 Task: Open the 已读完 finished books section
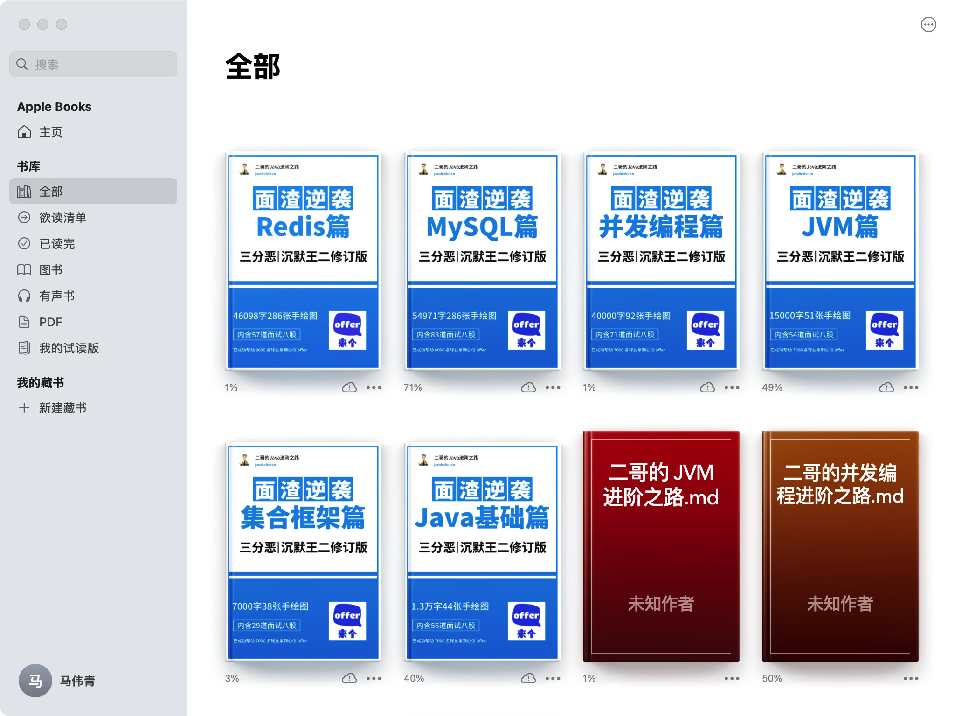click(57, 244)
